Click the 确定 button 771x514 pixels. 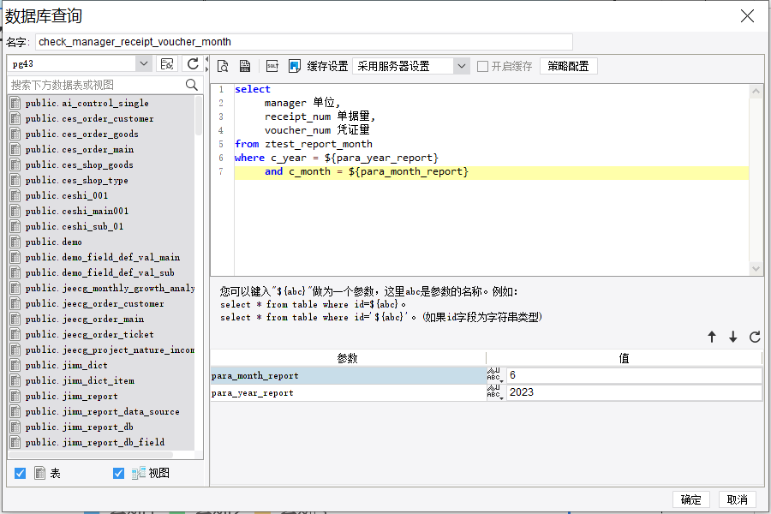coord(690,499)
